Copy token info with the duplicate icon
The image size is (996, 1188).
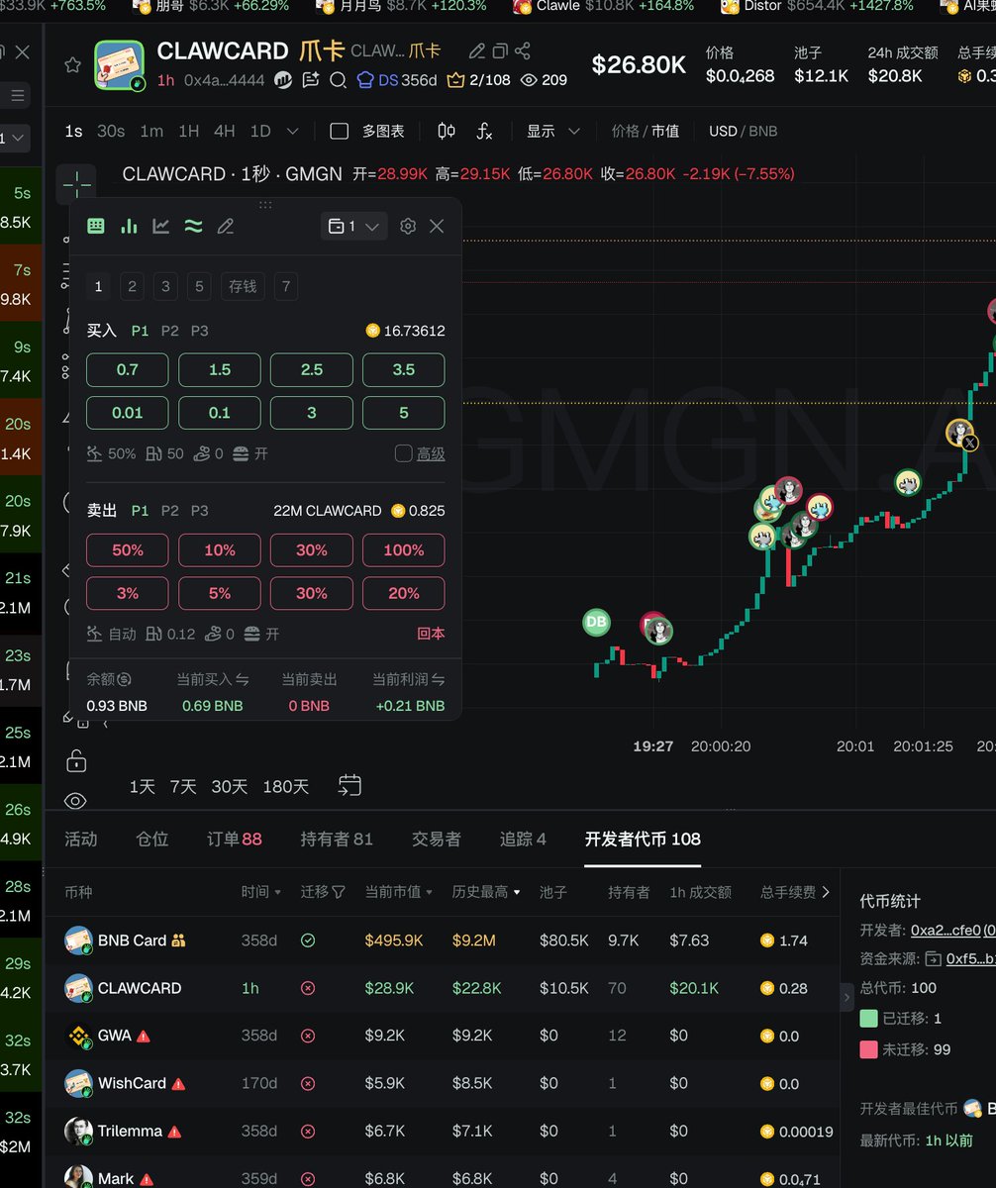[500, 50]
